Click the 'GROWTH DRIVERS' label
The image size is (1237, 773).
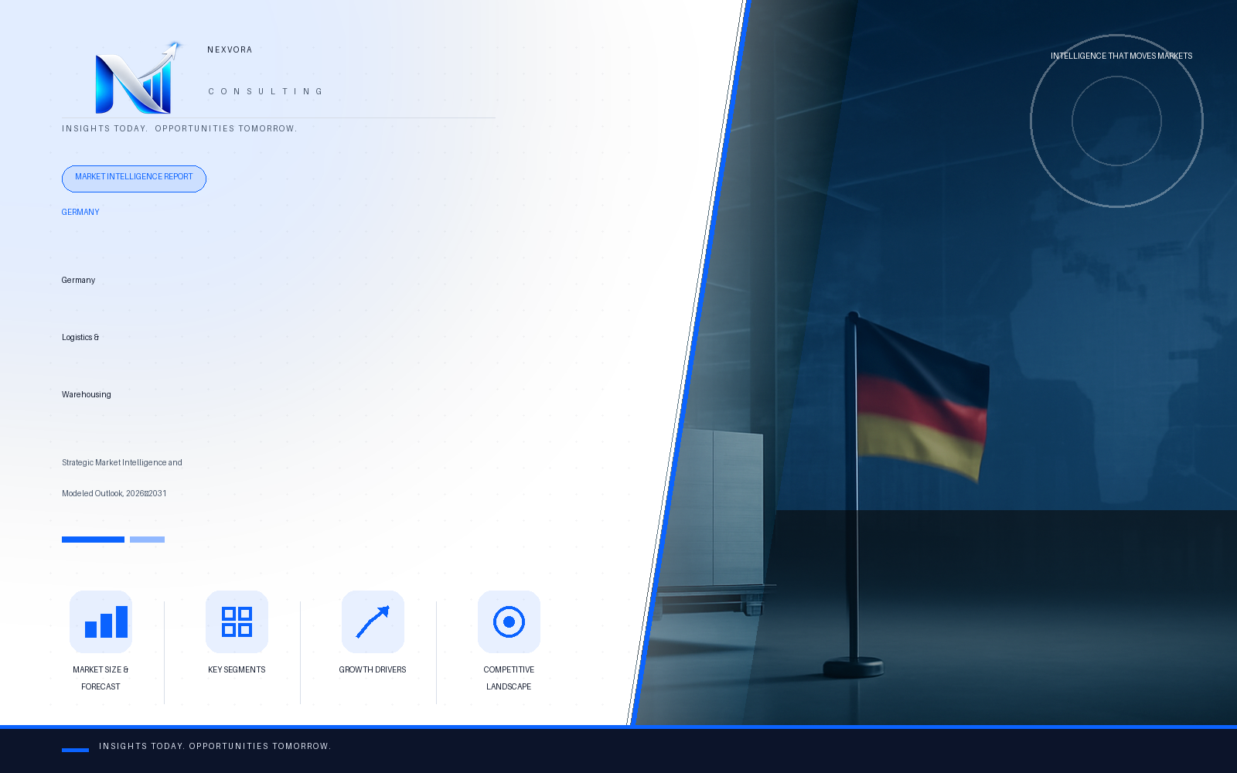tap(373, 669)
